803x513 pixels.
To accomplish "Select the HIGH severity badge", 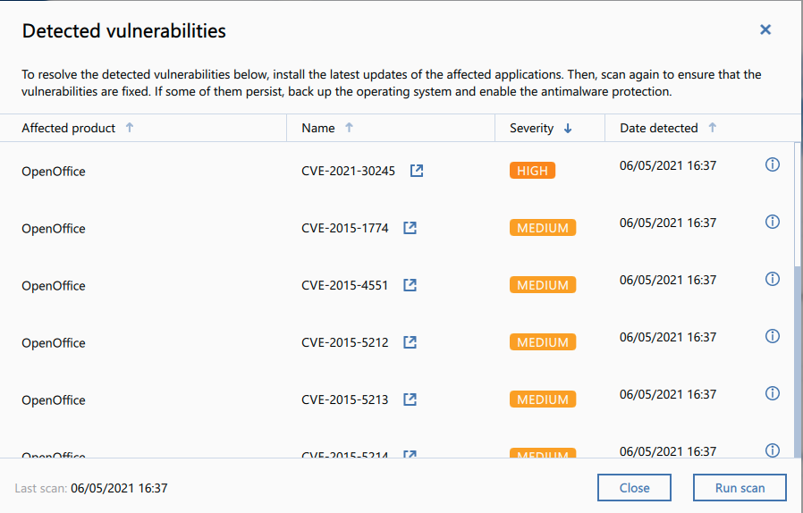I will pos(532,171).
